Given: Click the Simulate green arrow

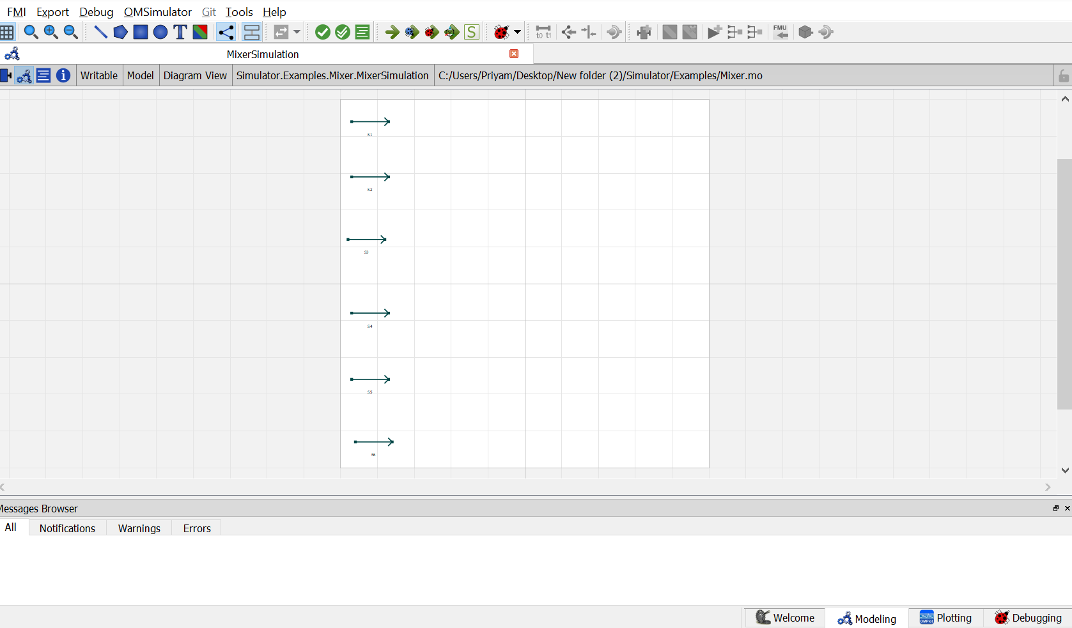Looking at the screenshot, I should (x=392, y=32).
